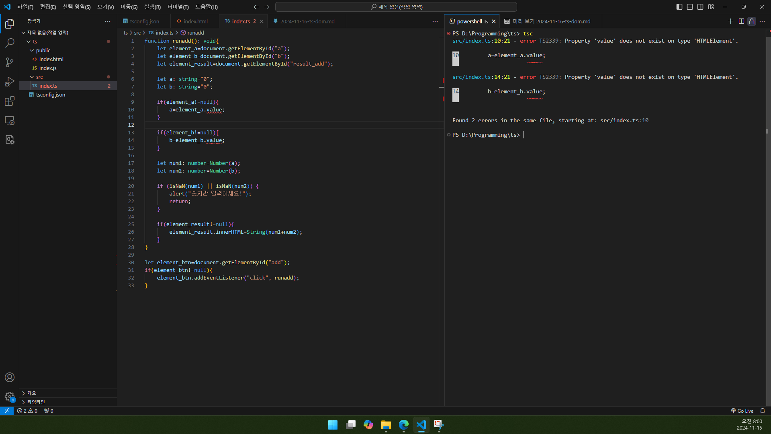The height and width of the screenshot is (434, 771).
Task: Select index.ts in explorer tree
Action: pos(68,86)
